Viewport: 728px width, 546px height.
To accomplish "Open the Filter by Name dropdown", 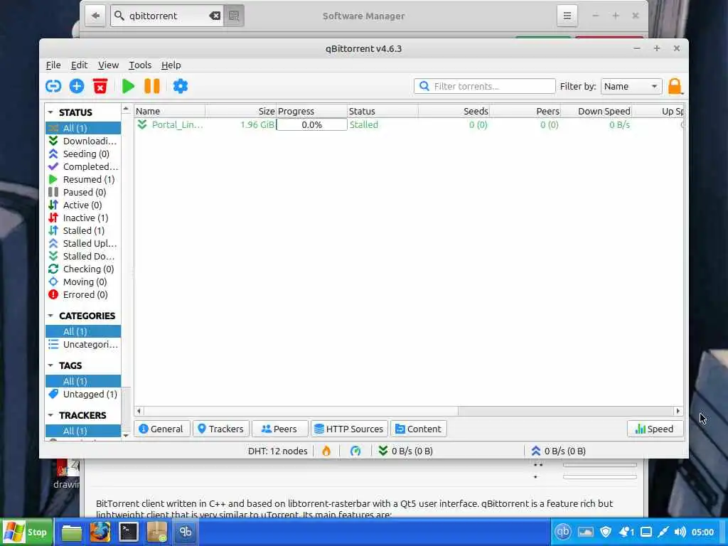I will pyautogui.click(x=631, y=86).
